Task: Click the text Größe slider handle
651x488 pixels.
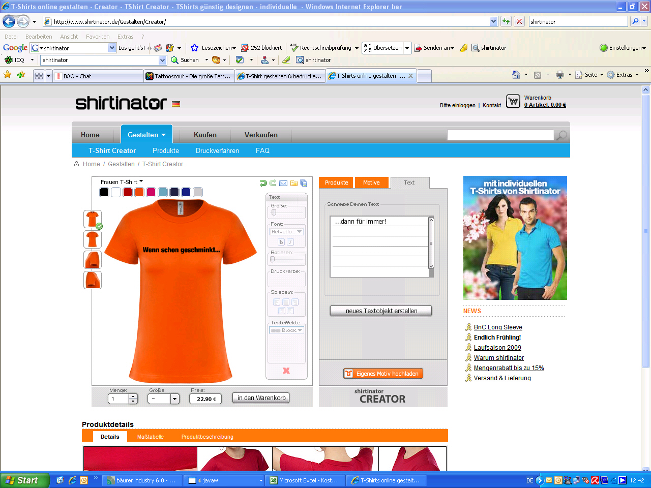Action: tap(274, 212)
